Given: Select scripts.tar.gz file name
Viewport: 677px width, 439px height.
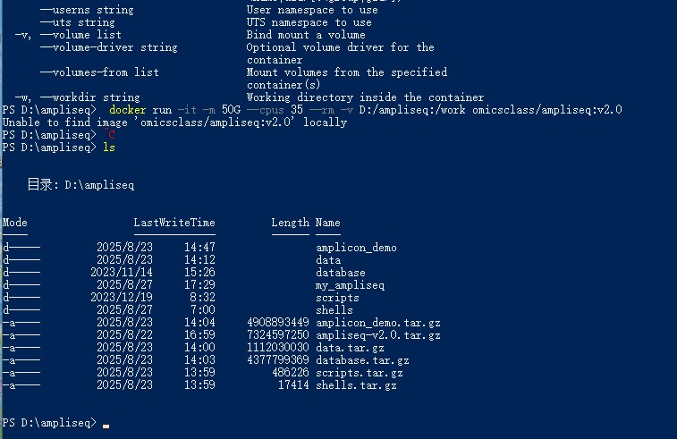Looking at the screenshot, I should (x=360, y=373).
